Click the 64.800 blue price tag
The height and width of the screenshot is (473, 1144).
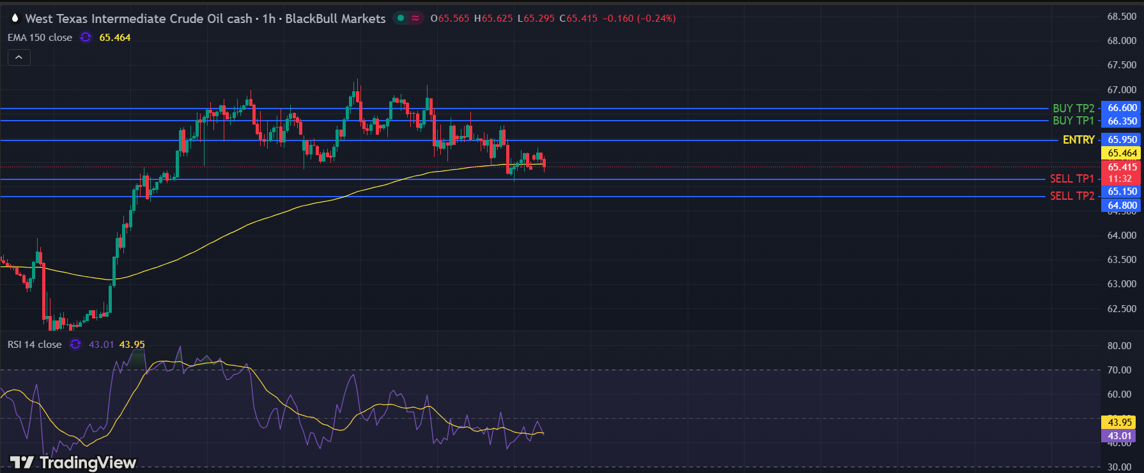pos(1122,206)
